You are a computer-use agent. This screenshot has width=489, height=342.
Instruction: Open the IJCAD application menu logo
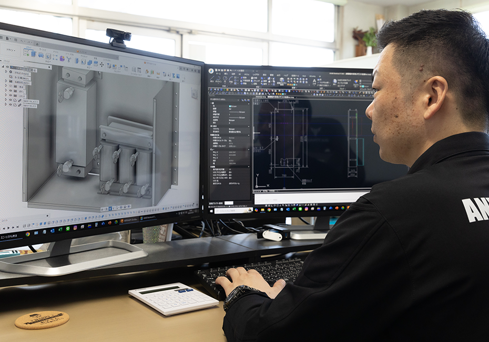coord(211,71)
